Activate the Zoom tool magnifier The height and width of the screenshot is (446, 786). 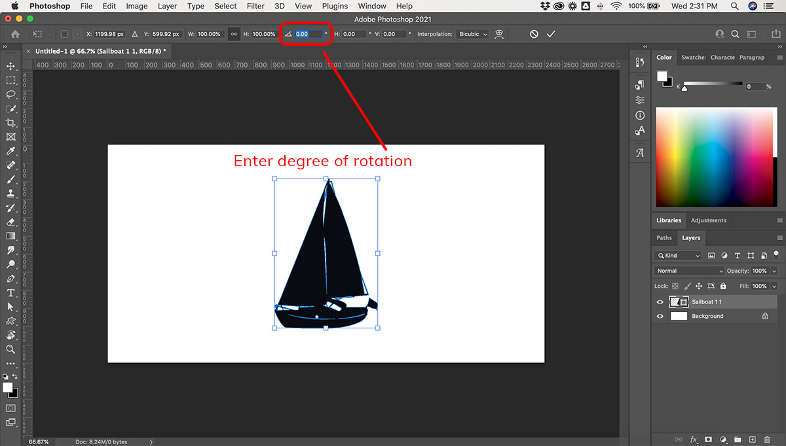pos(10,349)
